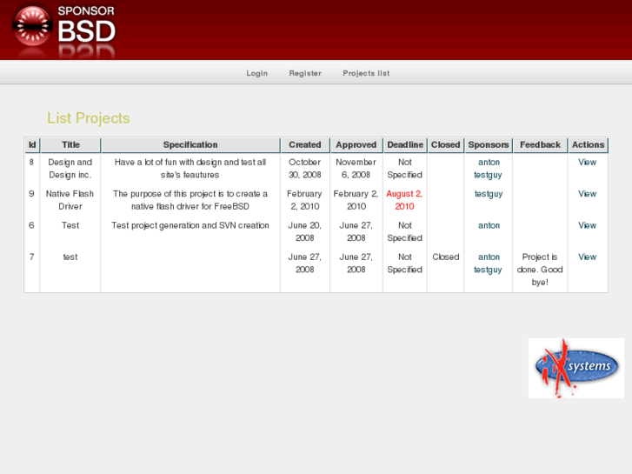Click Id cell 9
Viewport: 632px width, 474px height.
[32, 194]
